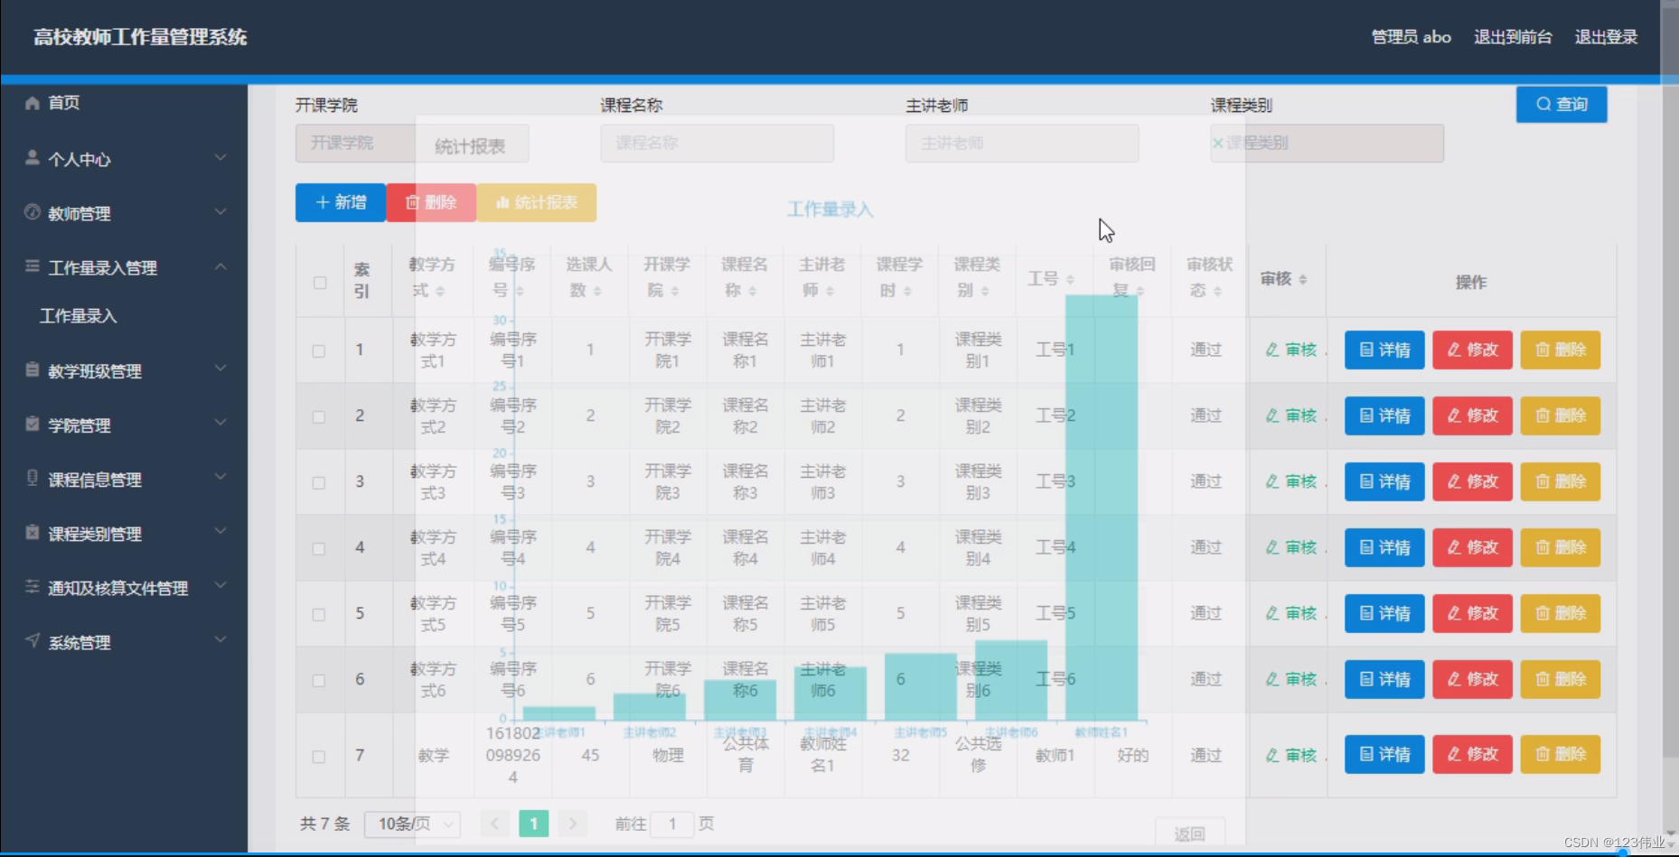Expand the 个人中心 menu chevron
Image resolution: width=1679 pixels, height=857 pixels.
220,157
